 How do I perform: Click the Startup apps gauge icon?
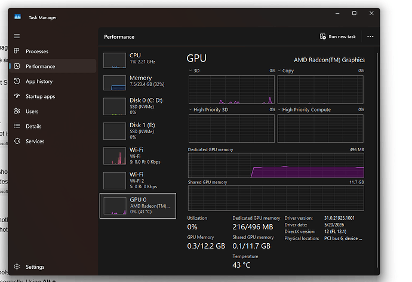(17, 96)
